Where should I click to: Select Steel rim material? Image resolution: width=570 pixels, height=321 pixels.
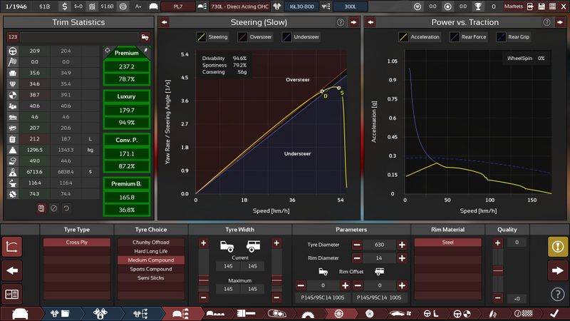(447, 243)
